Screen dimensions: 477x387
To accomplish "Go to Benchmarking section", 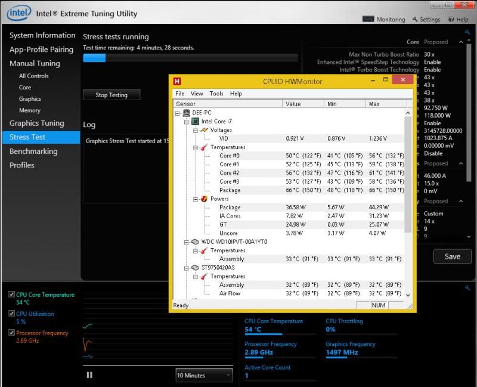I will 33,151.
